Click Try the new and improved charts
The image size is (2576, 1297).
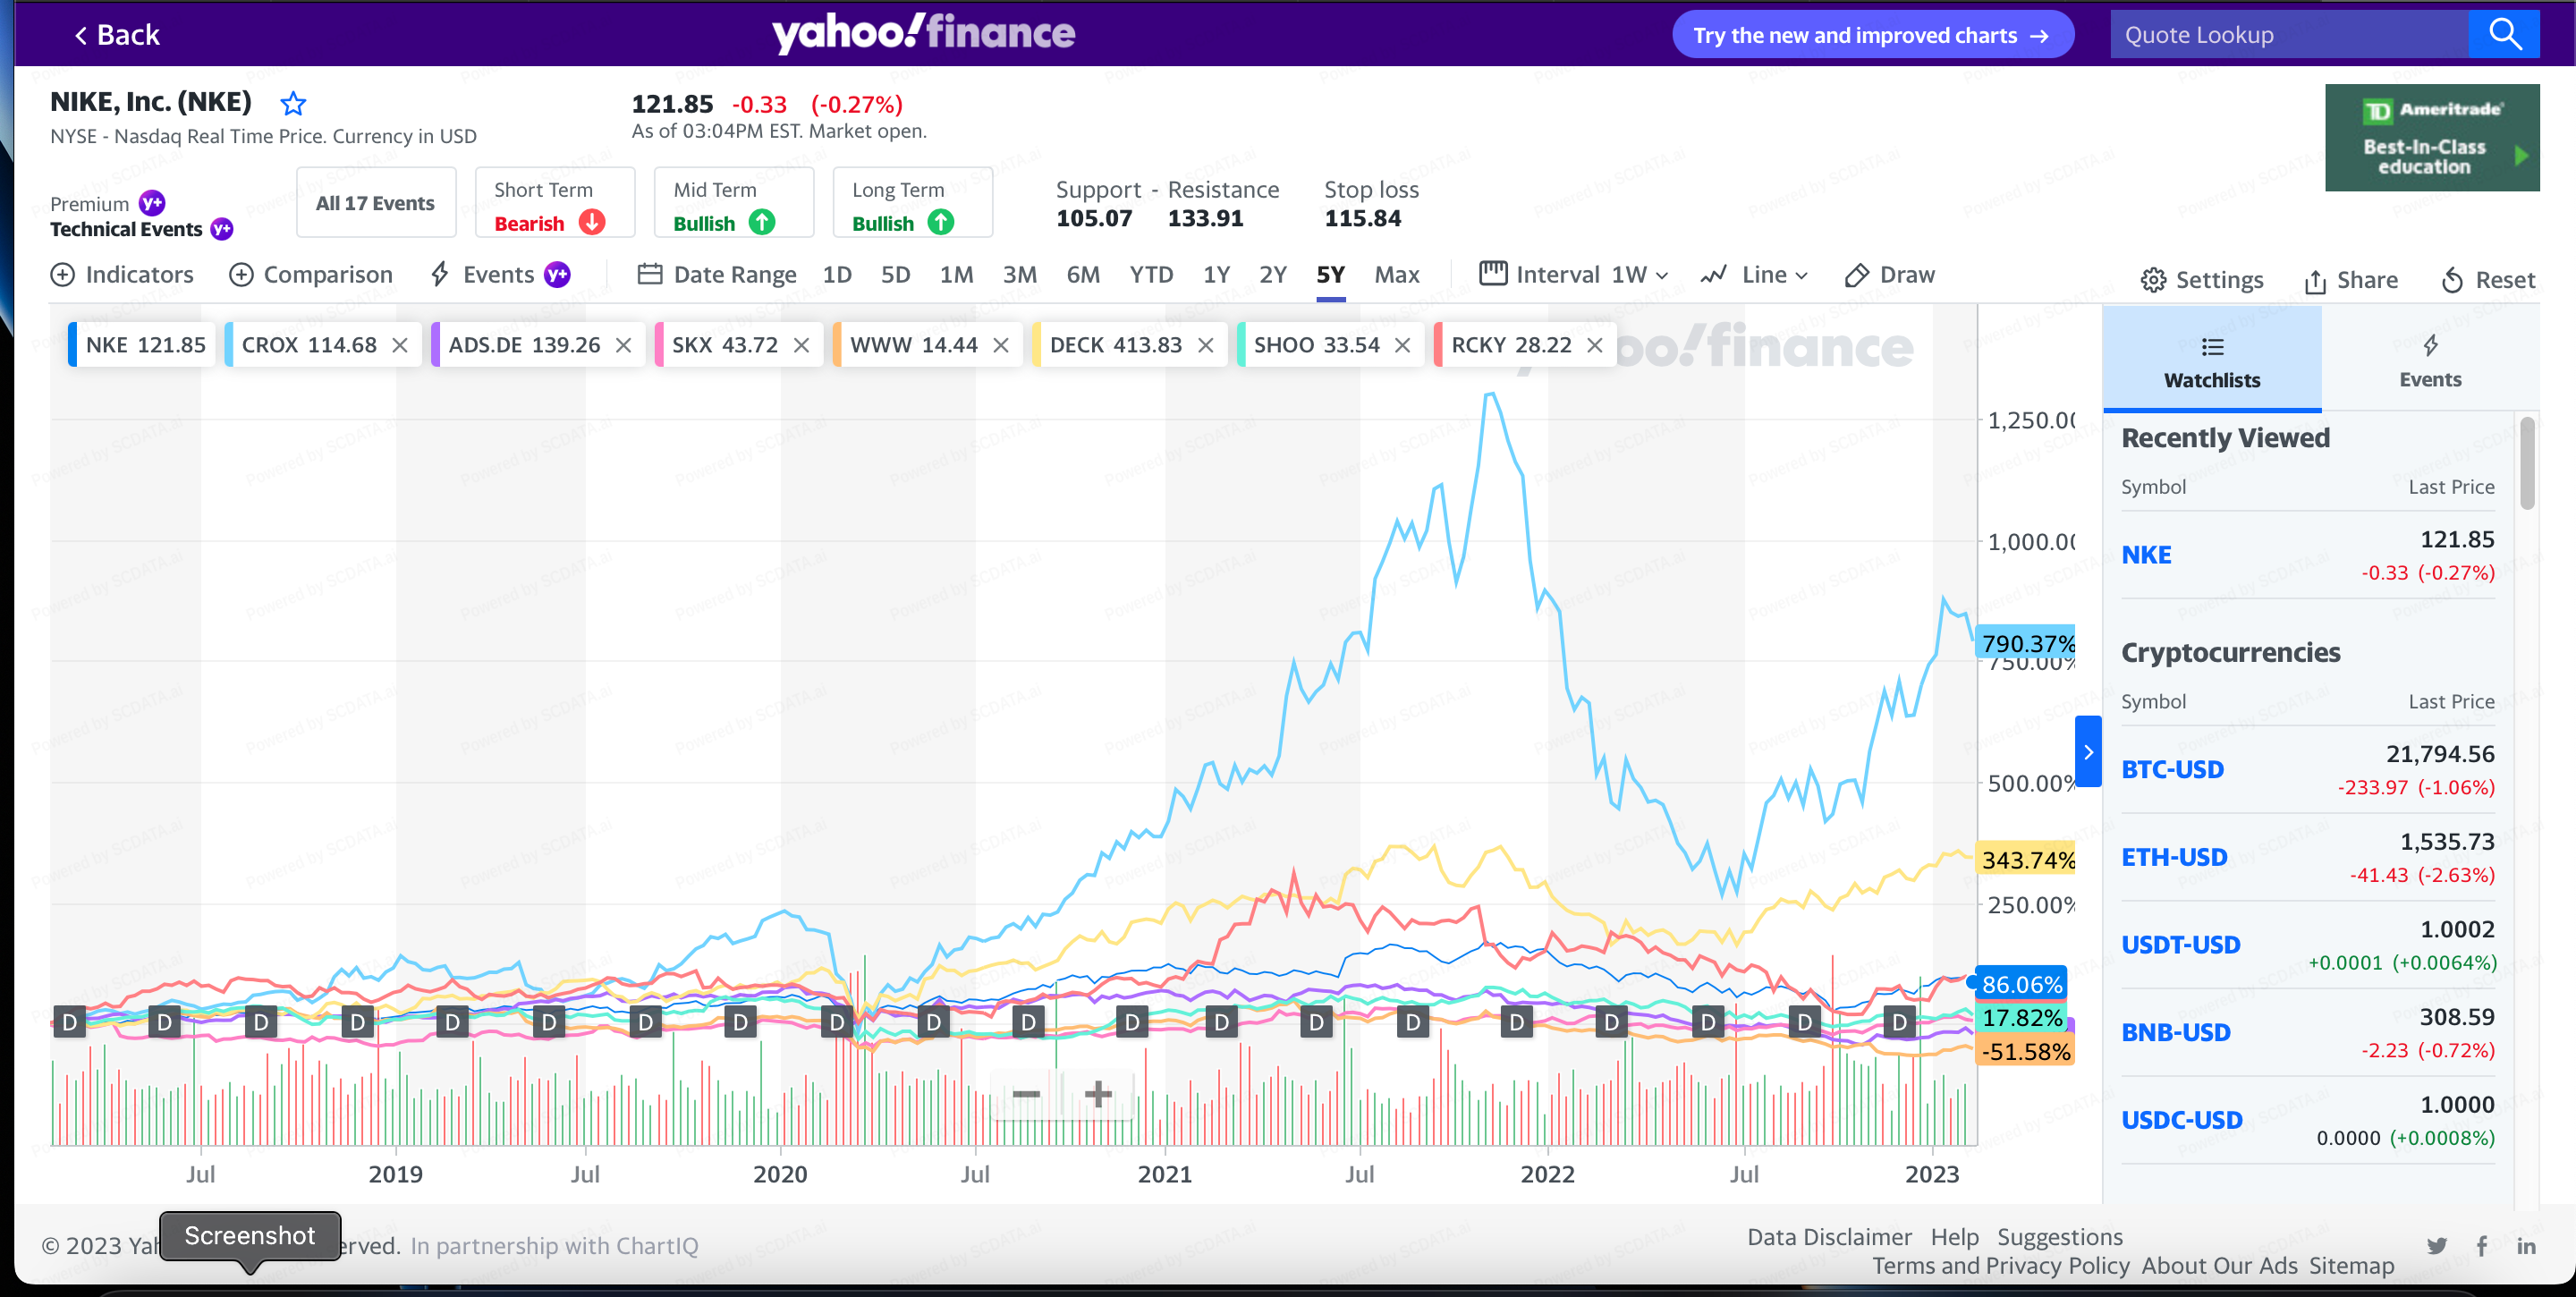tap(1871, 35)
